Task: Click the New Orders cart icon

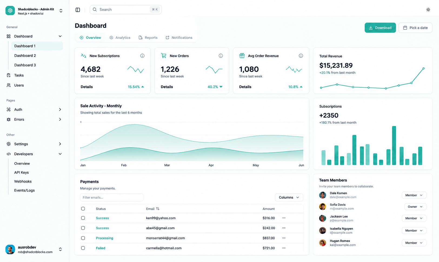Action: point(164,55)
